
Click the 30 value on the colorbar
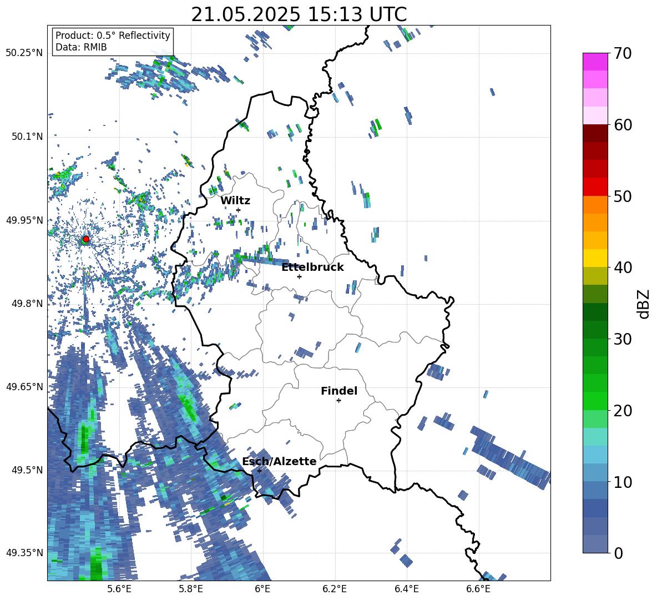pos(623,339)
